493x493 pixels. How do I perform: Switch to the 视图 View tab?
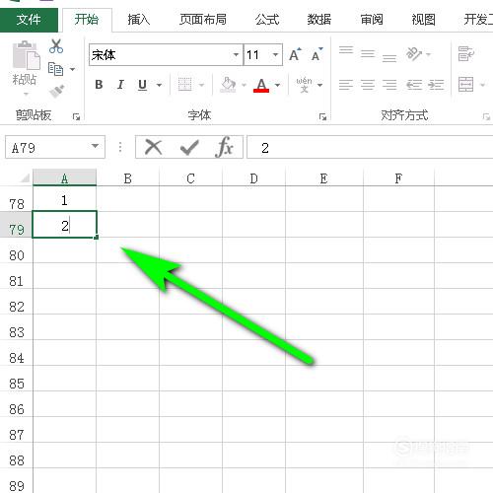424,20
